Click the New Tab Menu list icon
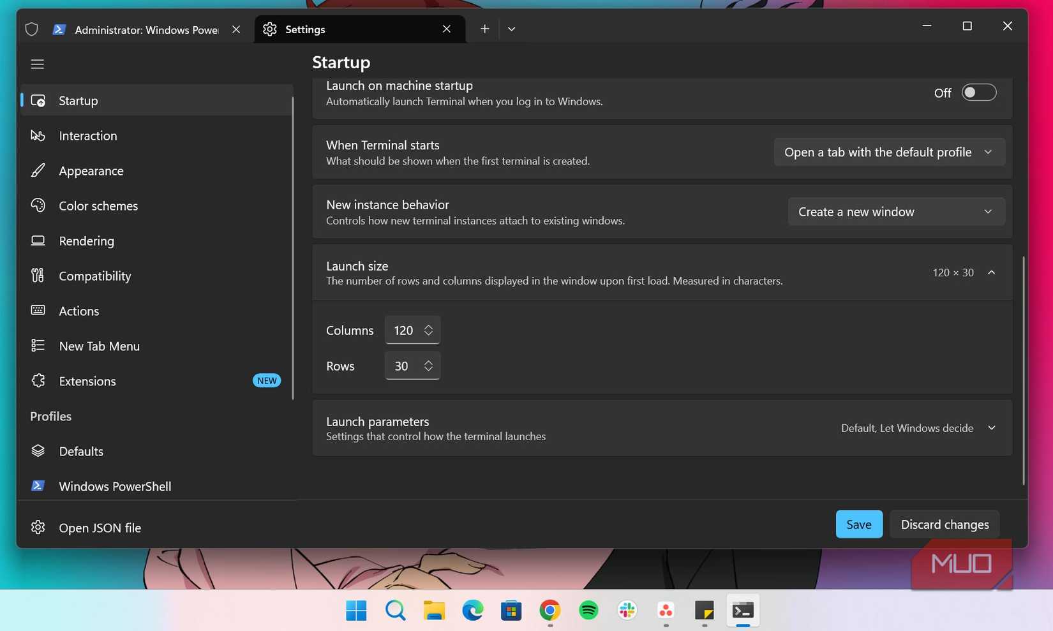The width and height of the screenshot is (1053, 631). pos(38,346)
